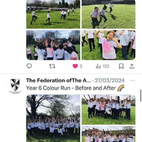Open Year 6 Colour Run post text

coord(71,88)
